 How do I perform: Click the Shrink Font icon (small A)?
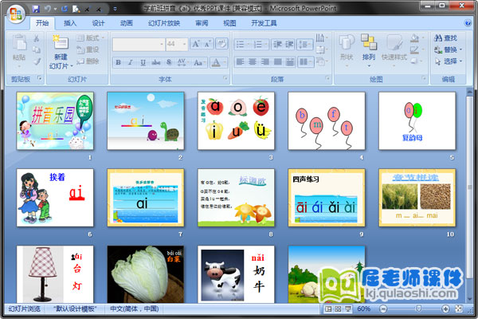[x=207, y=45]
